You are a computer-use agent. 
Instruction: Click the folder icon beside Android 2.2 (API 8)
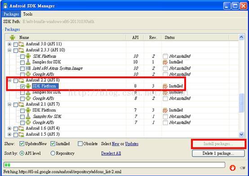pos(21,81)
